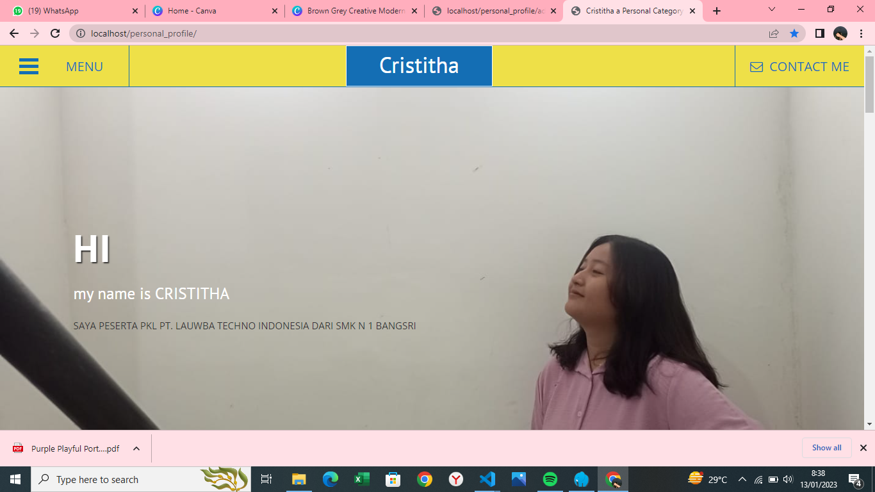Open Spotify from the taskbar
Viewport: 875px width, 492px height.
click(550, 479)
